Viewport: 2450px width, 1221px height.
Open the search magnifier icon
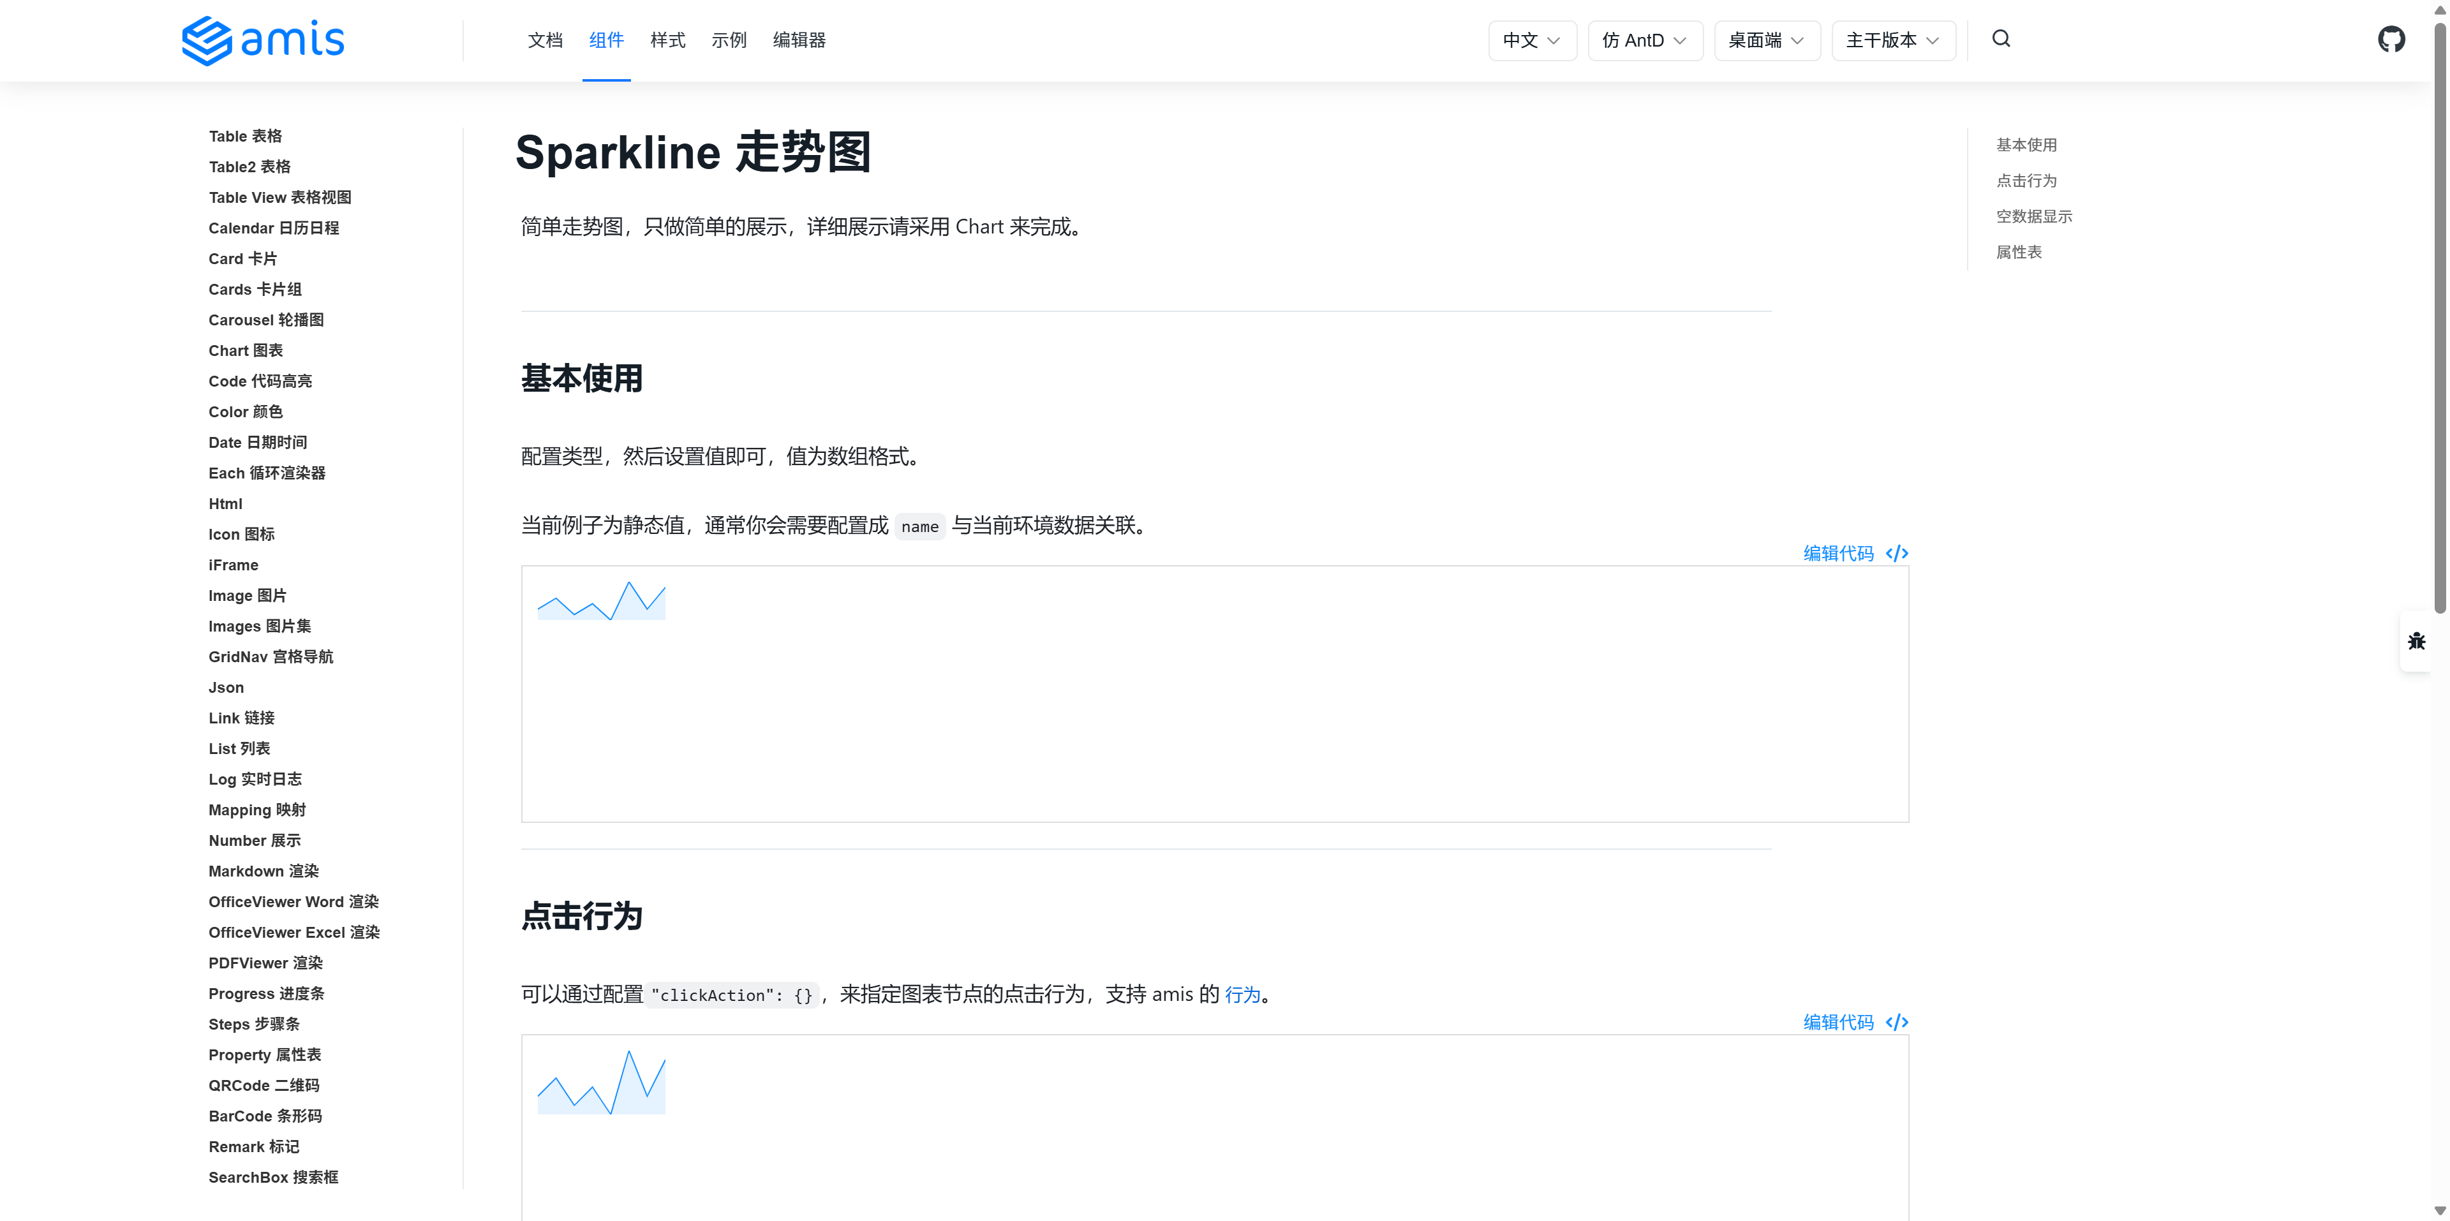tap(2001, 39)
